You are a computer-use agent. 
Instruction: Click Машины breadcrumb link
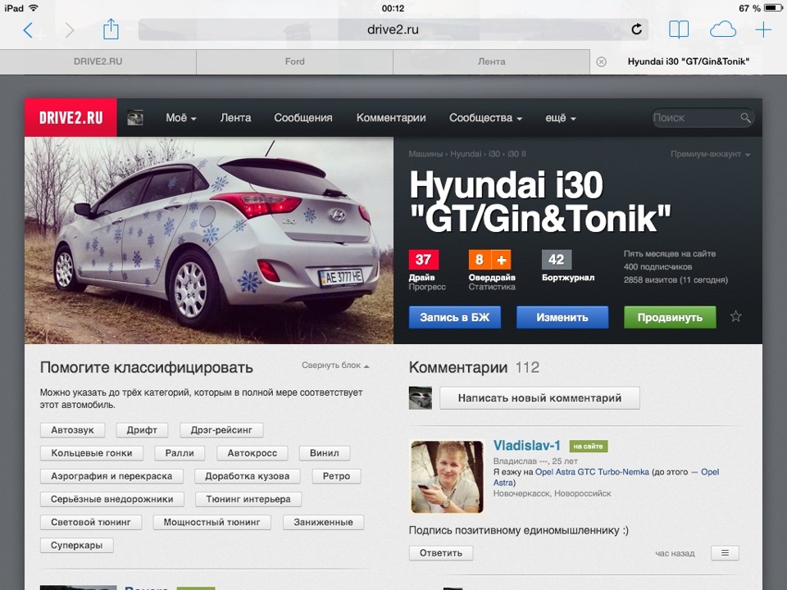425,154
